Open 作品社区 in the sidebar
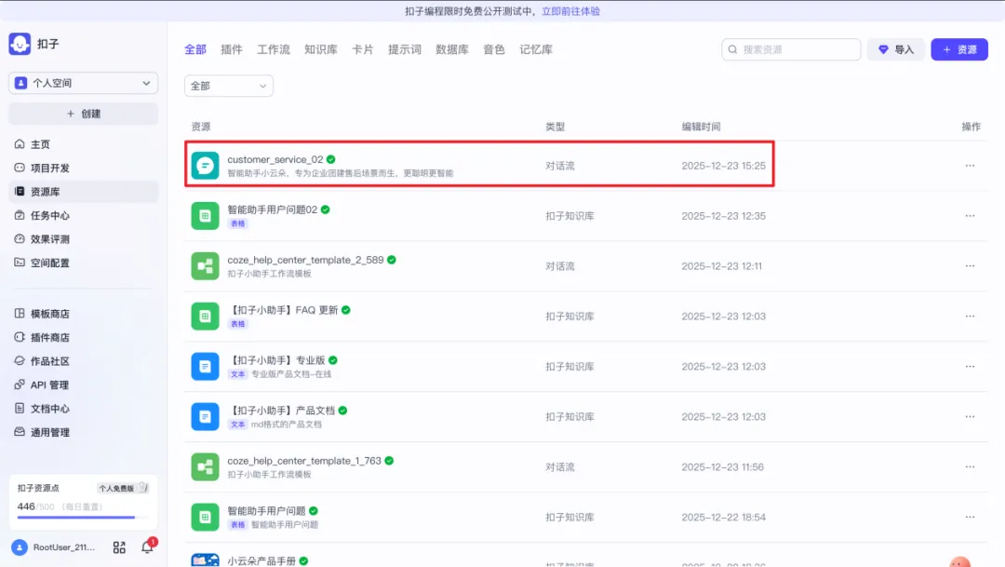 tap(84, 361)
